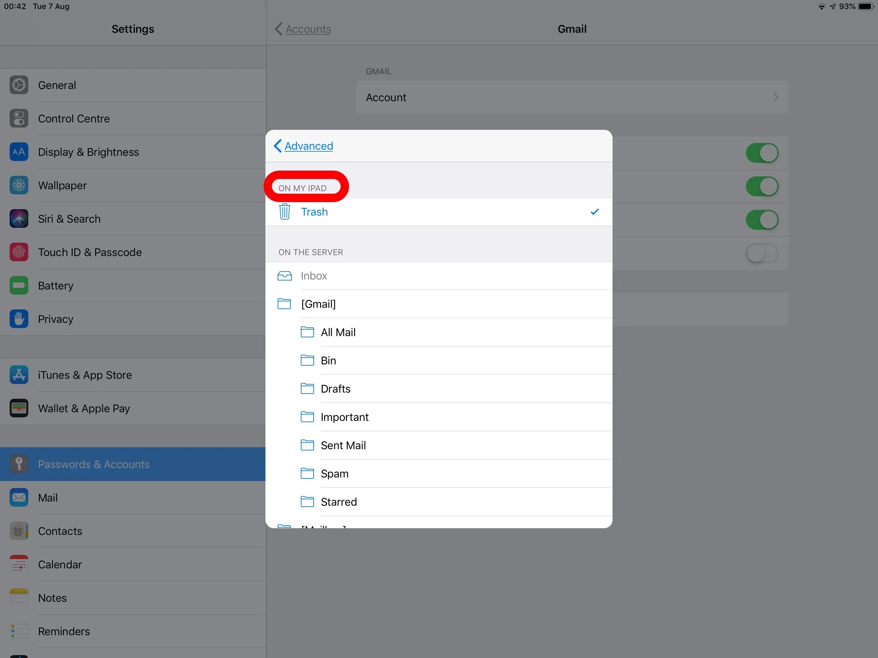The height and width of the screenshot is (658, 878).
Task: Go back to Accounts link
Action: pyautogui.click(x=303, y=29)
